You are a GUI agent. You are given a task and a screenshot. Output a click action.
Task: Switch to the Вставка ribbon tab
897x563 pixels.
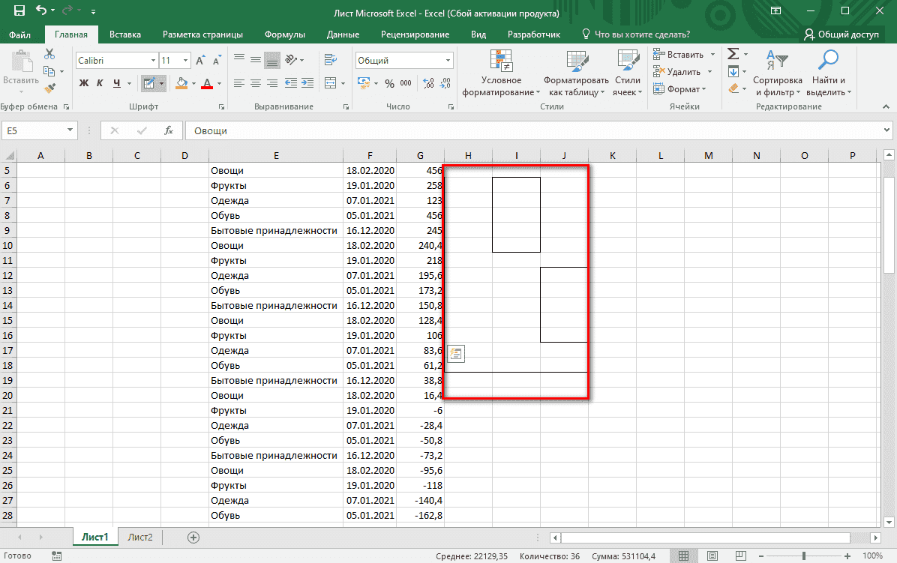point(124,34)
